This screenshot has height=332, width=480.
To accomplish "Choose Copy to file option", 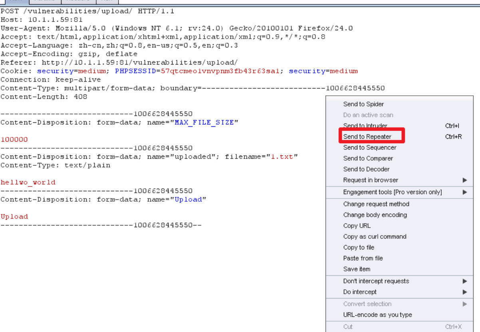I will point(359,247).
